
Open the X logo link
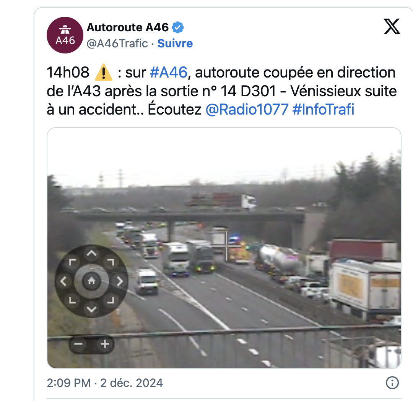point(392,26)
